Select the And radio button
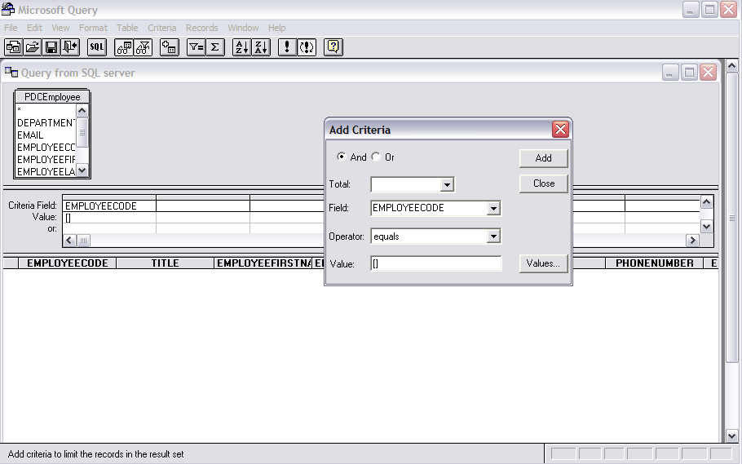Screen dimensions: 742x464 [x=341, y=157]
